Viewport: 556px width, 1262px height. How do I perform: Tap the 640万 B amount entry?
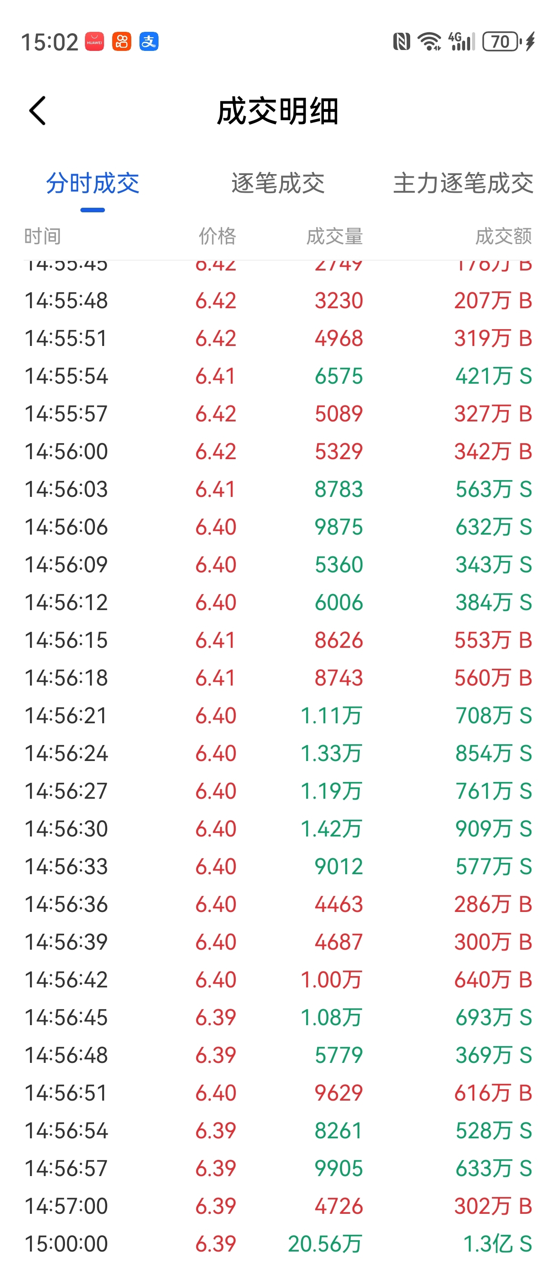tap(493, 980)
